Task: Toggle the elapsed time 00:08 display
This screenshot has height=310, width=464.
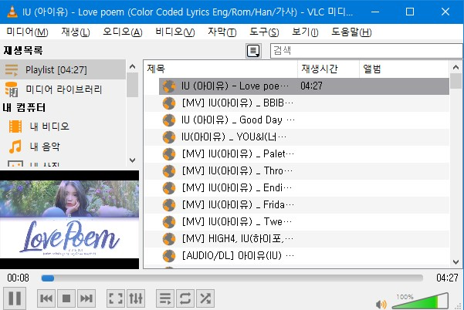Action: click(19, 278)
